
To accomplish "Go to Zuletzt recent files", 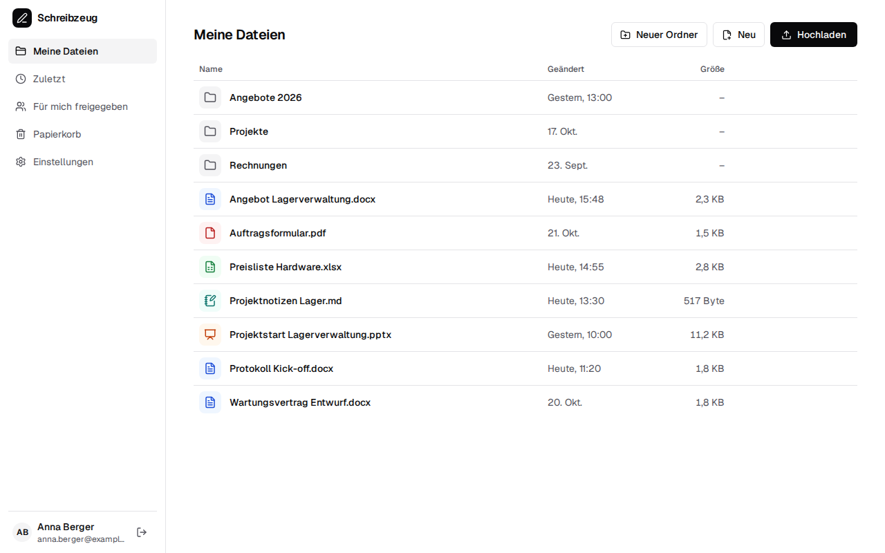I will (x=82, y=79).
